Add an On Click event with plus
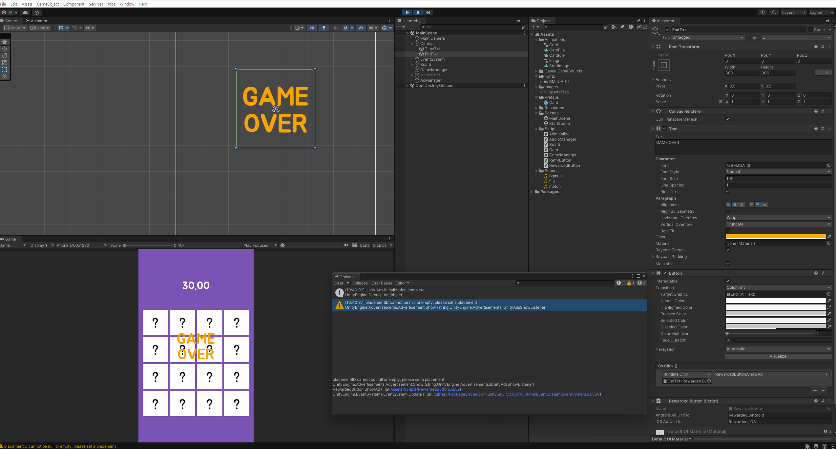 coord(815,390)
